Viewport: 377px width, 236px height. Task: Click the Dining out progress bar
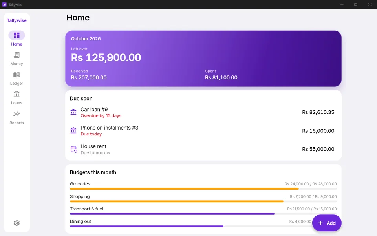coord(191,227)
